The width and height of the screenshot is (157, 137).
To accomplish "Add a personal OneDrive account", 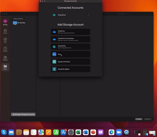I will 70,32.
